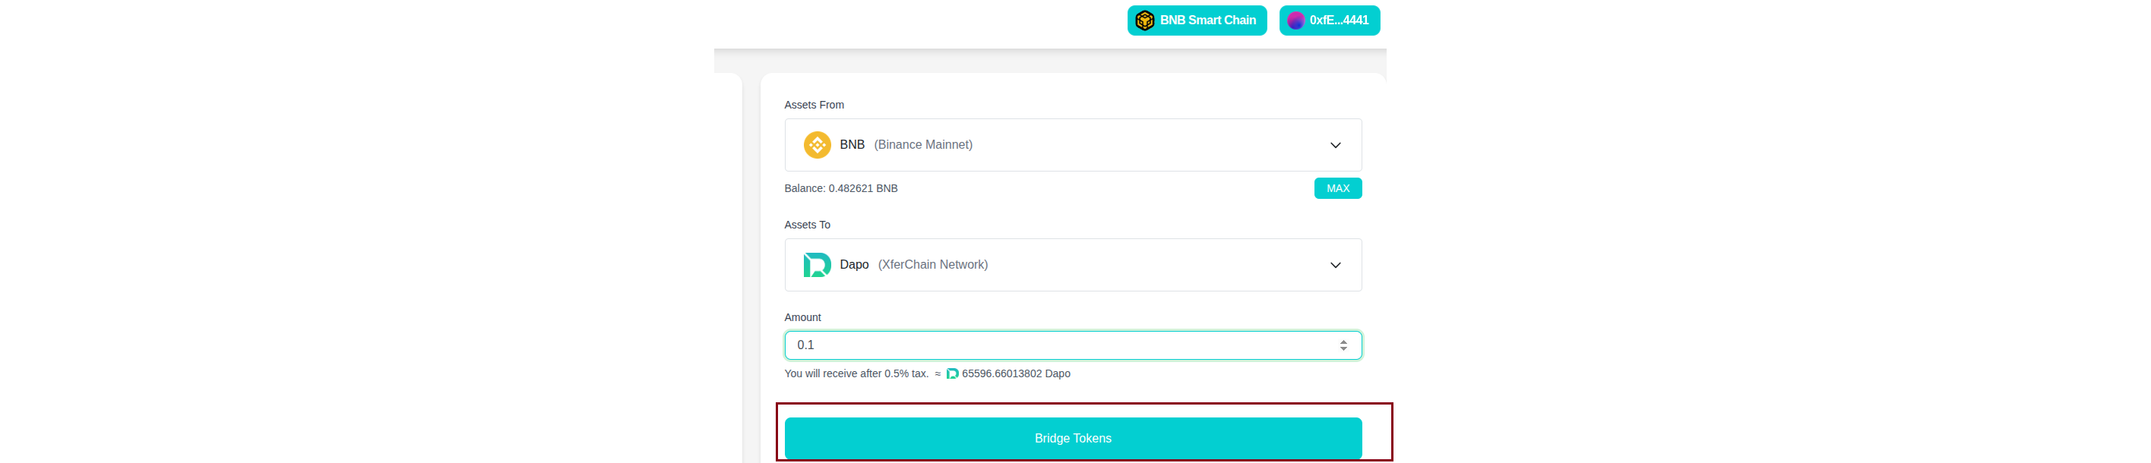Screen dimensions: 2151x463
Task: Decrease amount with the stepper down arrow
Action: click(1342, 348)
